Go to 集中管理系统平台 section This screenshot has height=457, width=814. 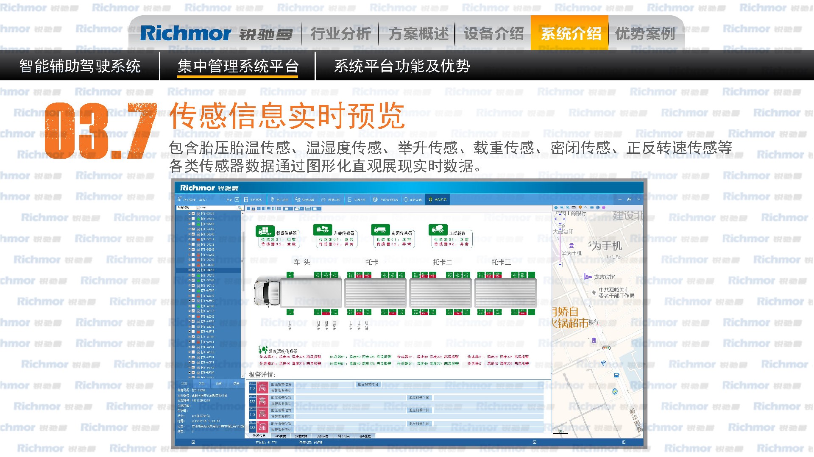coord(238,66)
